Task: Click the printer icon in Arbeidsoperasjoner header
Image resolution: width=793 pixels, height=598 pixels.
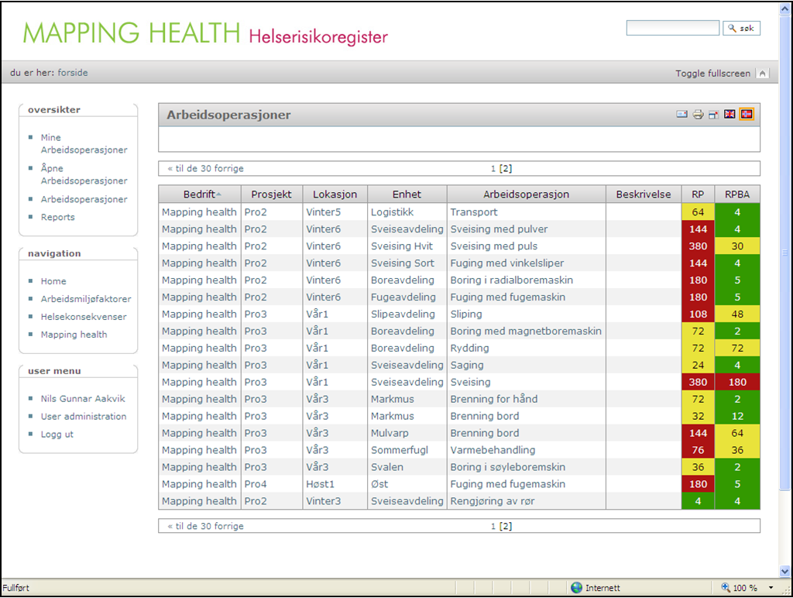Action: [x=698, y=115]
